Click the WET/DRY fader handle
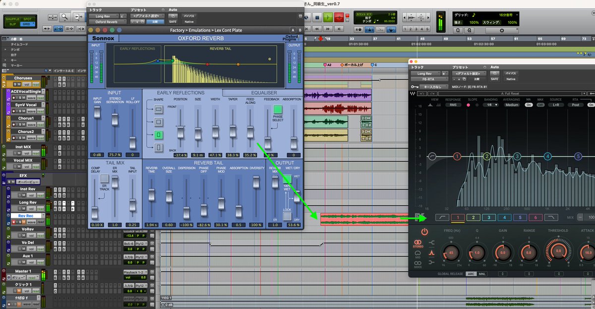The width and height of the screenshot is (595, 309). [x=297, y=197]
